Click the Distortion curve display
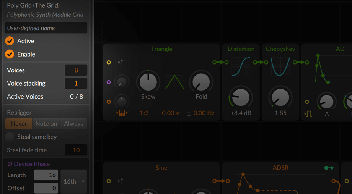This screenshot has height=194, width=352. pyautogui.click(x=241, y=66)
